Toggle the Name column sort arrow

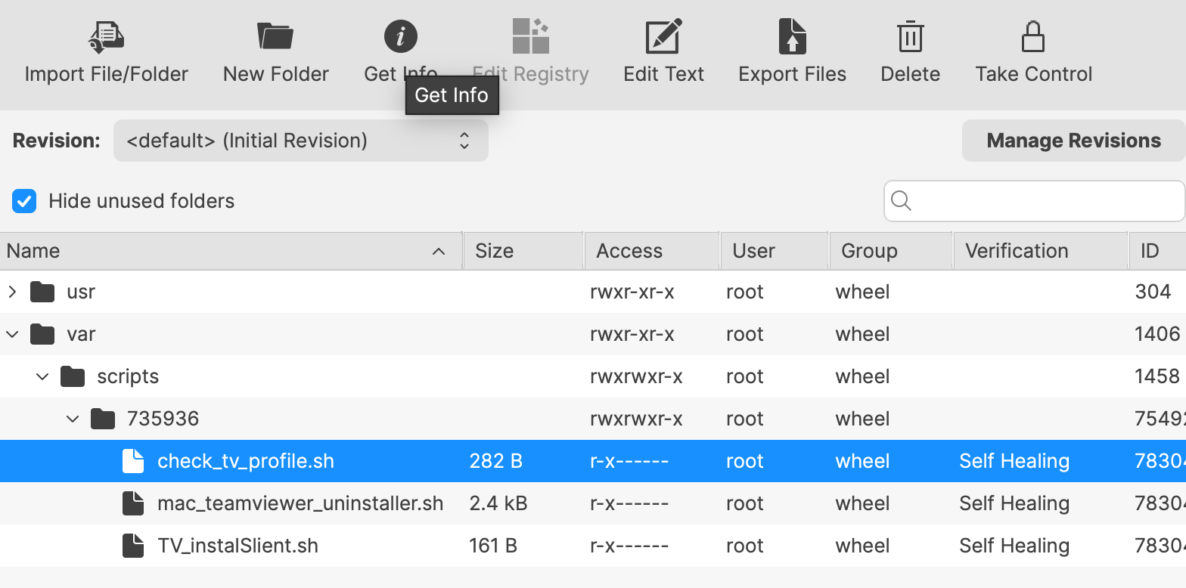pos(438,251)
